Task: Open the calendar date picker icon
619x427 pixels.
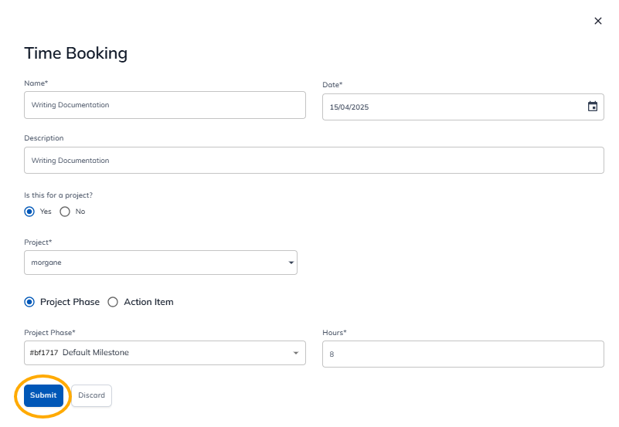Action: pos(592,107)
